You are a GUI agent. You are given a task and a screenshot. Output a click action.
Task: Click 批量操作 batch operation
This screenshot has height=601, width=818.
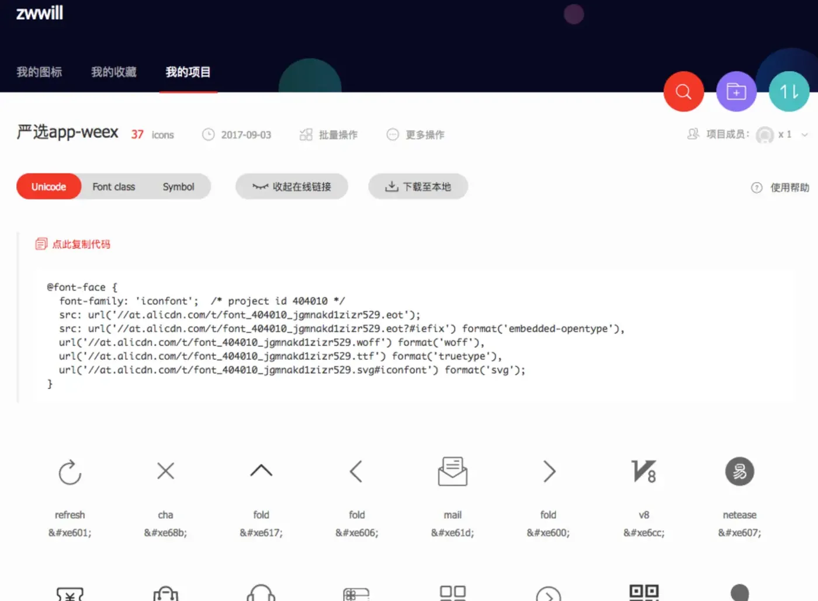(328, 135)
